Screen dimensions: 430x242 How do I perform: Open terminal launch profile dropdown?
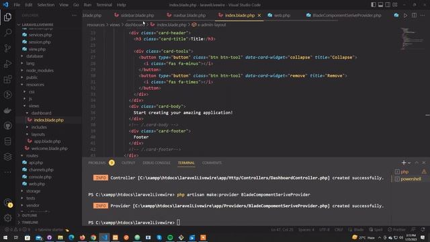pos(409,163)
